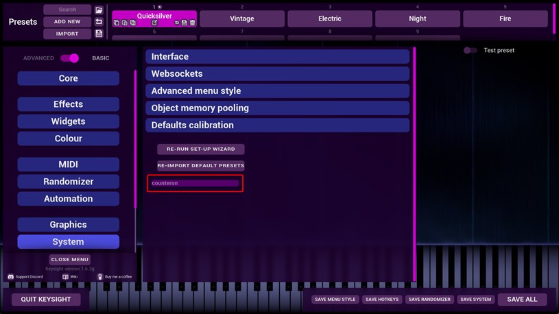Click SAVE RANDOMIZER button
This screenshot has width=559, height=314.
[429, 300]
